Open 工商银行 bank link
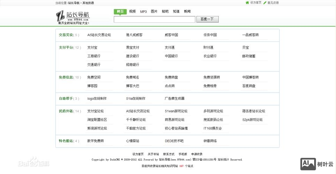The image size is (336, 174). click(x=94, y=56)
